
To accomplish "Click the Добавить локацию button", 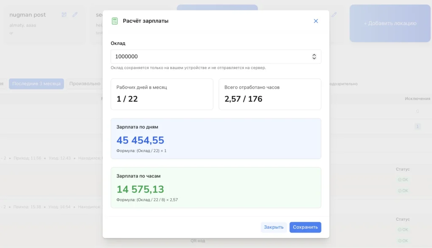I will [x=390, y=24].
